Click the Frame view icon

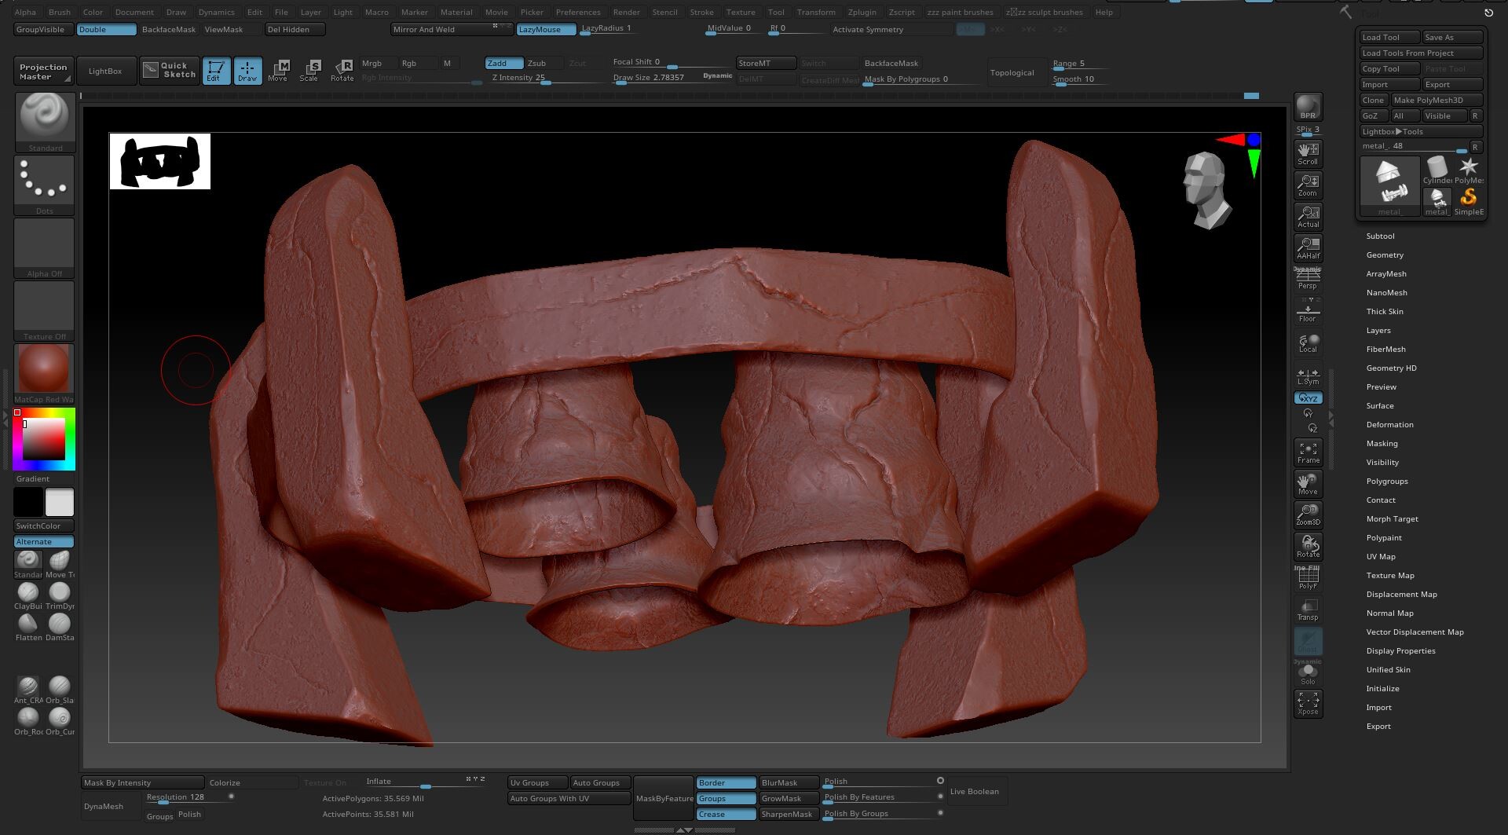[1308, 452]
